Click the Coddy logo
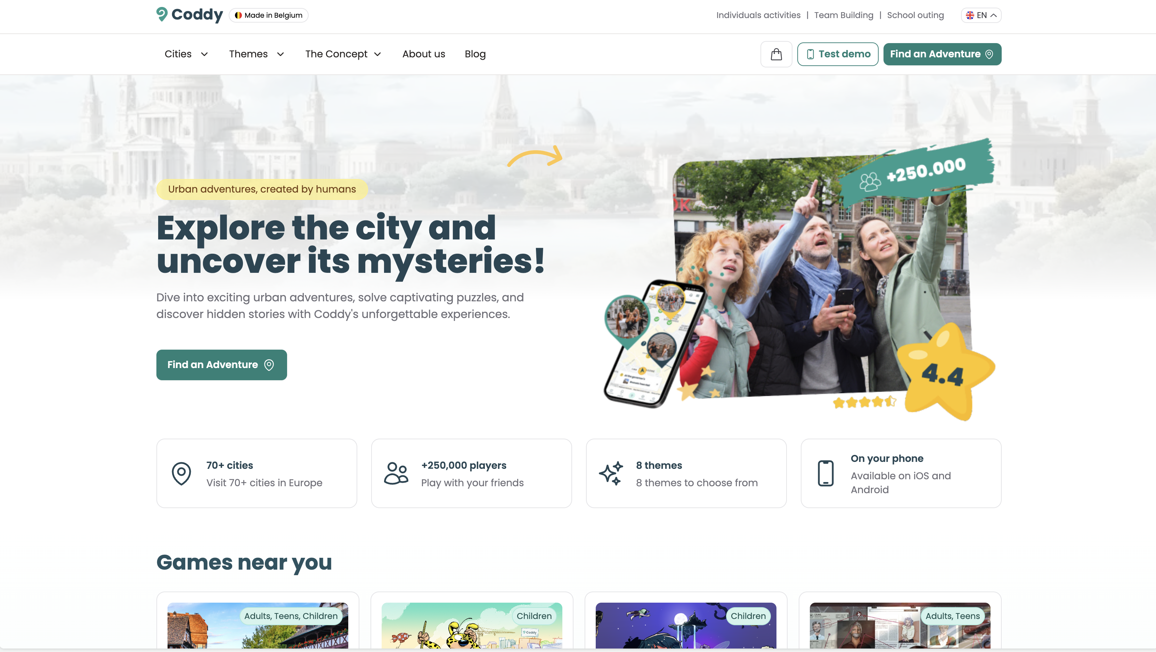 click(189, 15)
